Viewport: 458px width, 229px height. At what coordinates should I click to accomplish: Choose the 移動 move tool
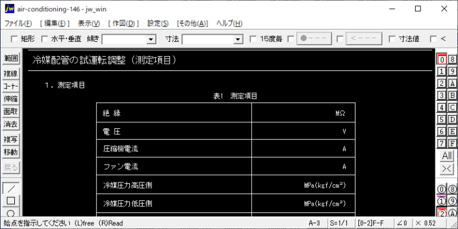coord(11,152)
